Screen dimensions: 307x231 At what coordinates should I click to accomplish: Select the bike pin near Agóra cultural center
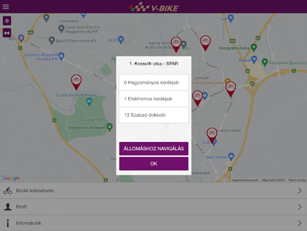176,45
